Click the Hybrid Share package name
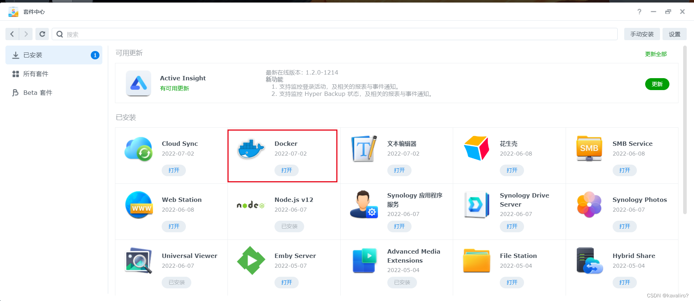This screenshot has height=301, width=694. coord(634,256)
